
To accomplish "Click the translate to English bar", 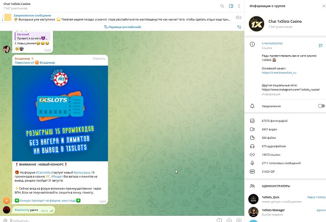I will pos(122,27).
